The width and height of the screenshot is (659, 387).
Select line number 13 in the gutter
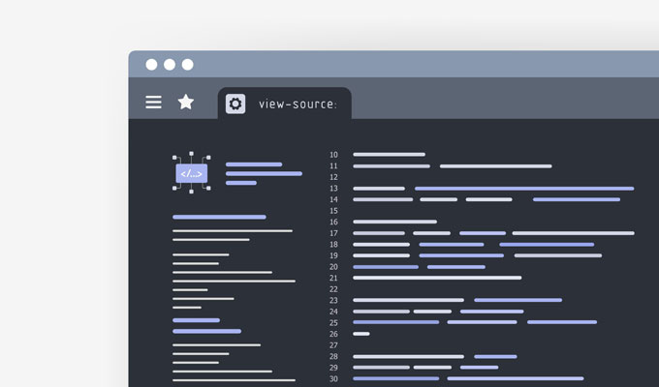tap(333, 189)
